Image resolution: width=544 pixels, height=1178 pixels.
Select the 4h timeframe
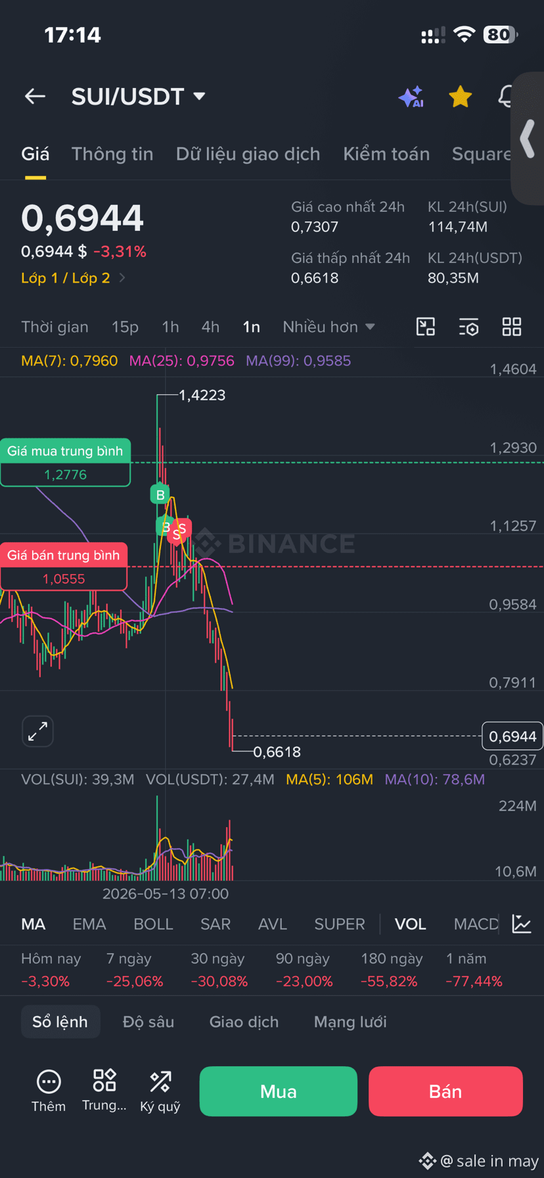point(210,327)
